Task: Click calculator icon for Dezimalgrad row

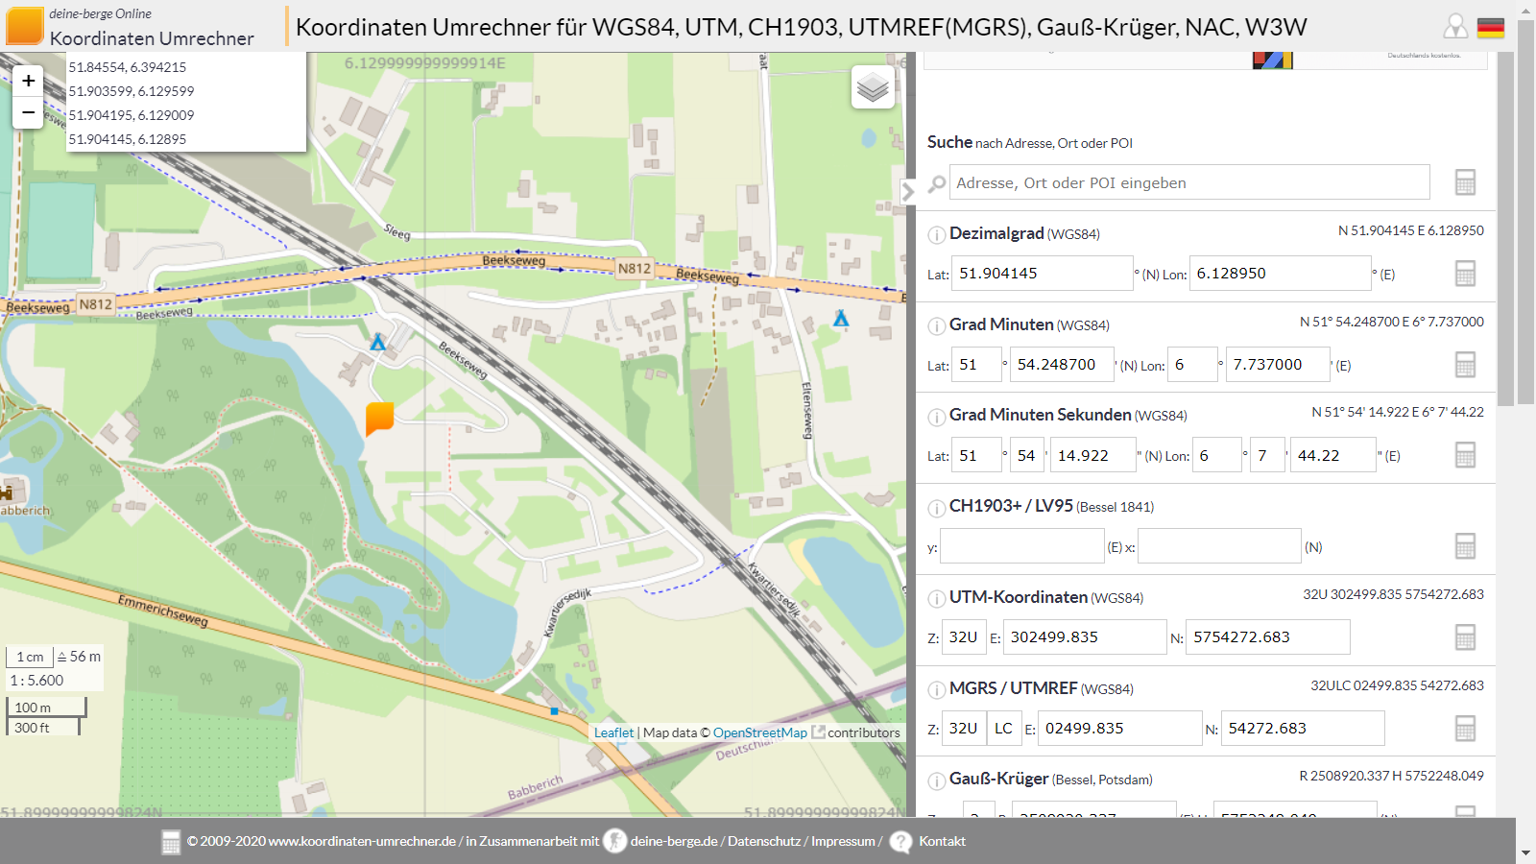Action: (x=1465, y=274)
